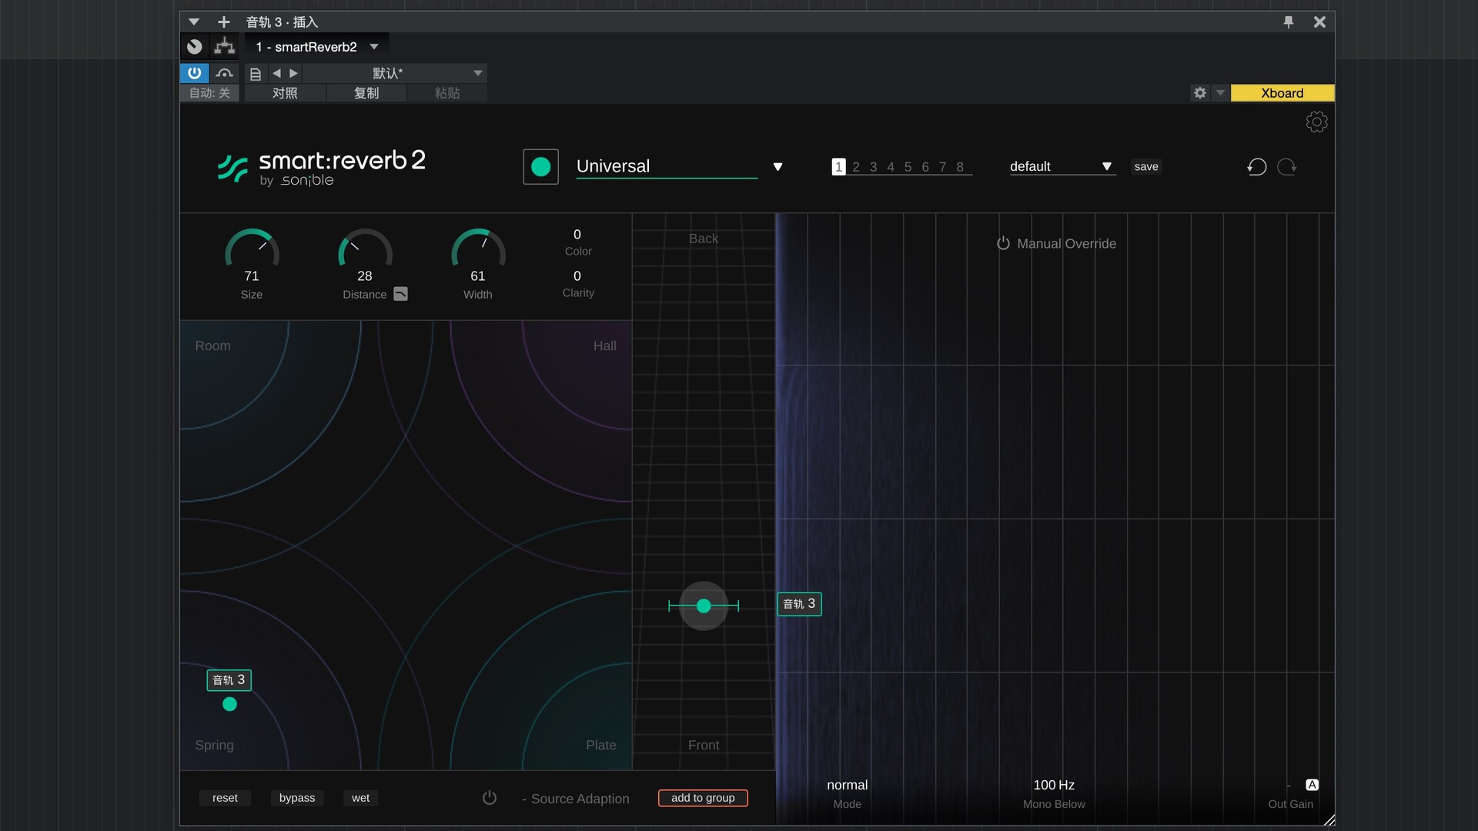
Task: Click 音轨 3 label in reverb matrix
Action: pos(229,680)
